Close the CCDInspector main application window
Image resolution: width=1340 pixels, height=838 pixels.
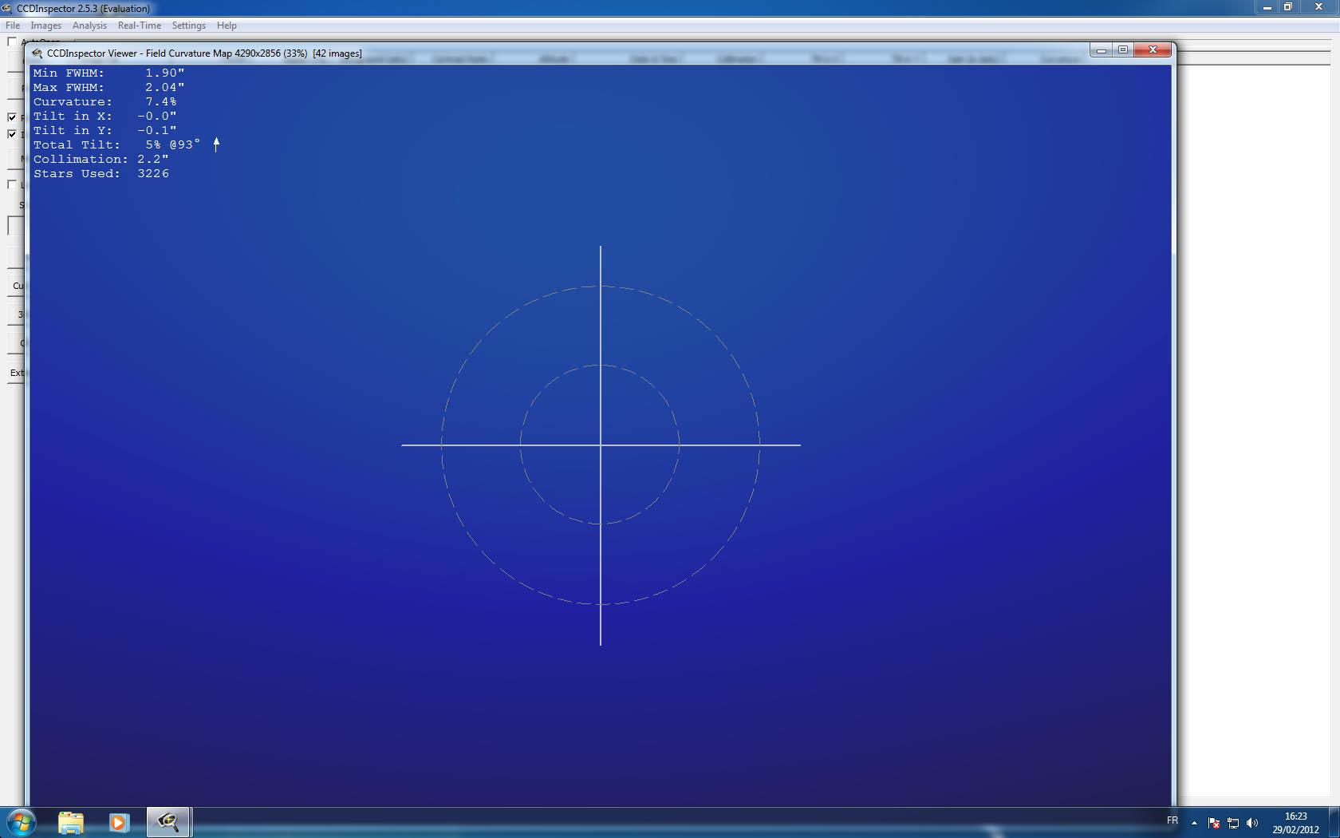[1318, 7]
